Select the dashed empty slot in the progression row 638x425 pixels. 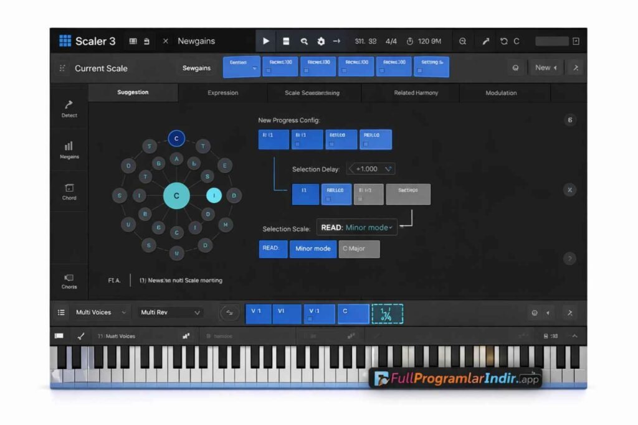tap(388, 314)
